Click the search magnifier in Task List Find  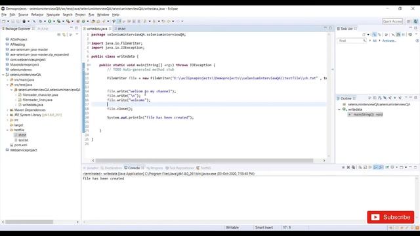[364, 41]
